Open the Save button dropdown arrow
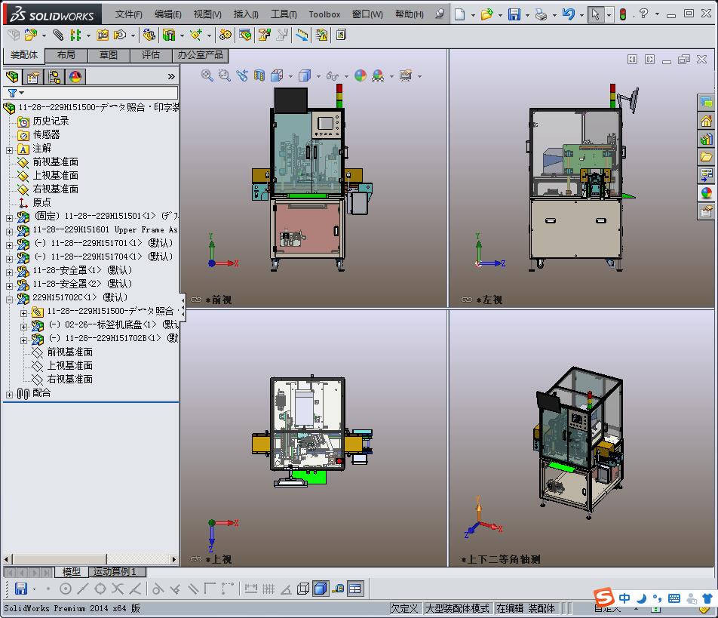 point(526,15)
